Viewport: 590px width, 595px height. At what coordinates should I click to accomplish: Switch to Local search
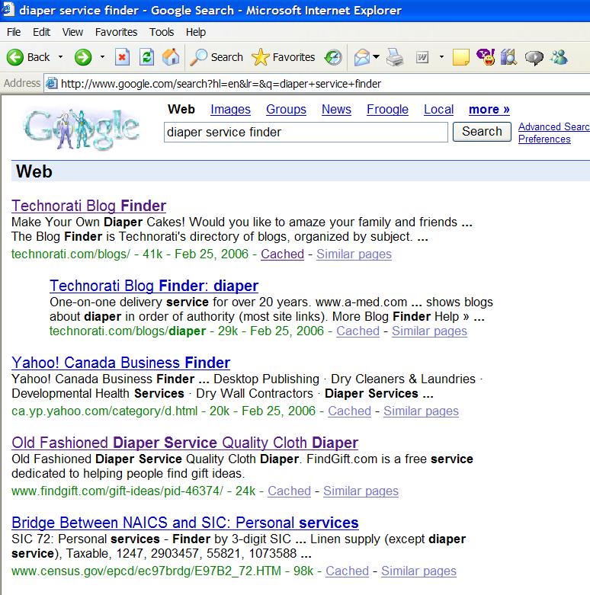(x=438, y=109)
